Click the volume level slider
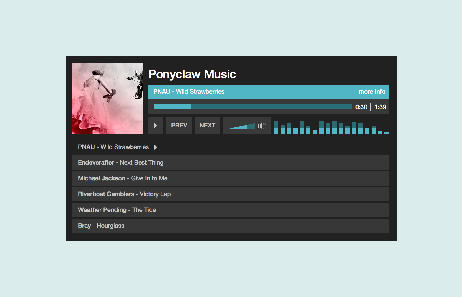The image size is (462, 297). [242, 126]
